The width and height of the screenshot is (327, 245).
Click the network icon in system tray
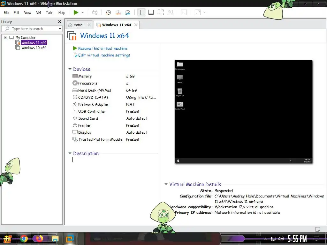[x=273, y=239]
